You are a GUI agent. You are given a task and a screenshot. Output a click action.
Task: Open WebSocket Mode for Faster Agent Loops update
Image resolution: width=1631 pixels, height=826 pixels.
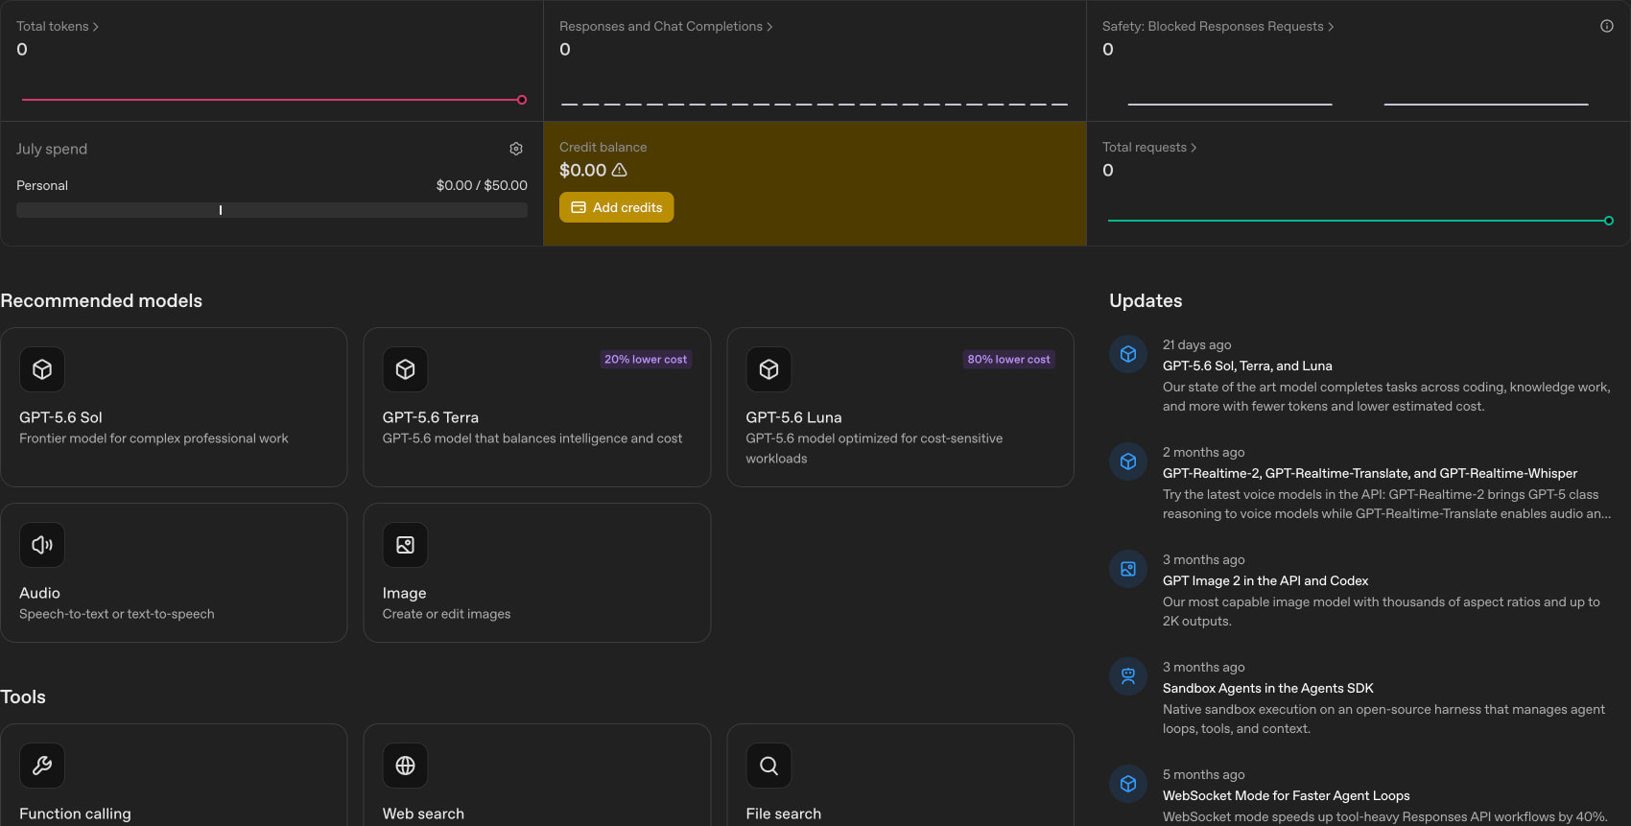pyautogui.click(x=1287, y=795)
